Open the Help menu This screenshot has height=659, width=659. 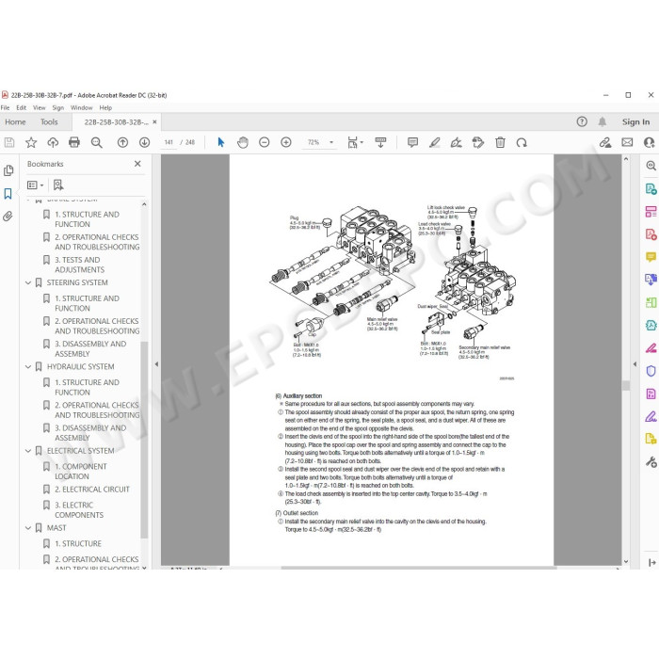[105, 107]
